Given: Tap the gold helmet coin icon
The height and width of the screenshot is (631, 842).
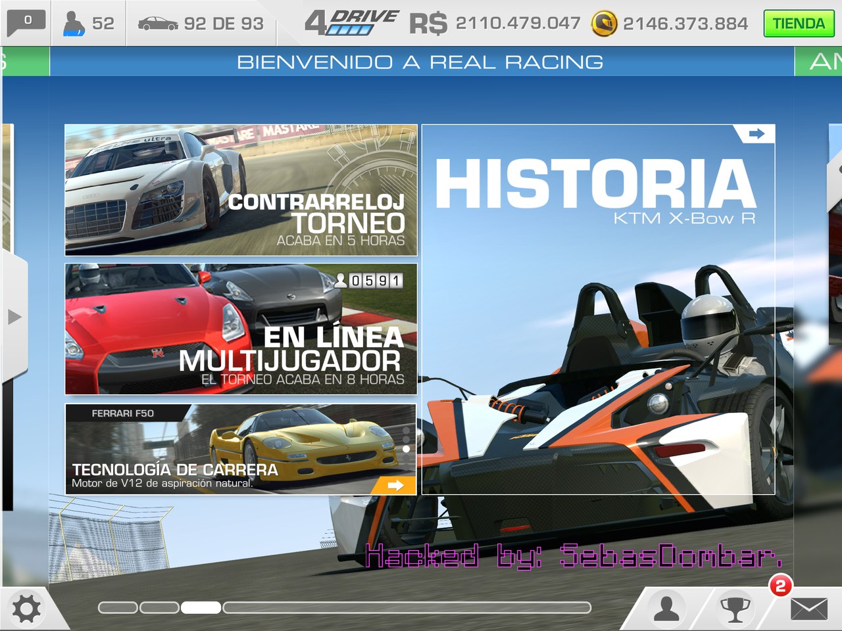Looking at the screenshot, I should 603,24.
